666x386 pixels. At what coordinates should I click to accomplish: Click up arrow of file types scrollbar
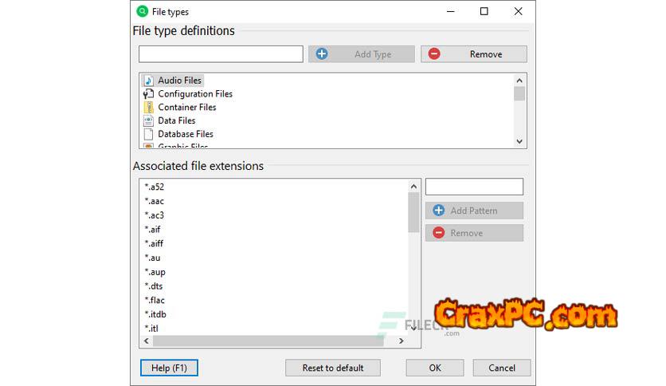click(519, 81)
